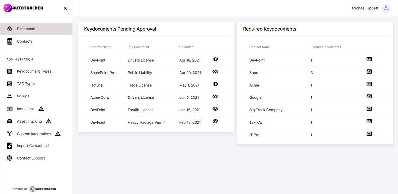The image size is (398, 194).
Task: Open the Dashboard sidebar entry
Action: [x=26, y=29]
